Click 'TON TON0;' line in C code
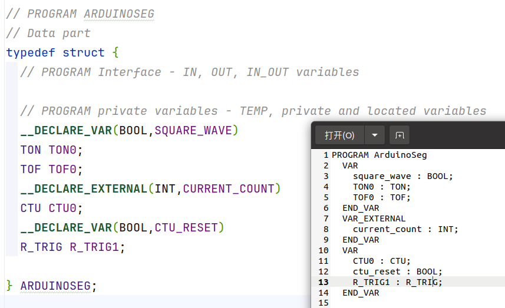The width and height of the screenshot is (505, 308). [x=51, y=150]
